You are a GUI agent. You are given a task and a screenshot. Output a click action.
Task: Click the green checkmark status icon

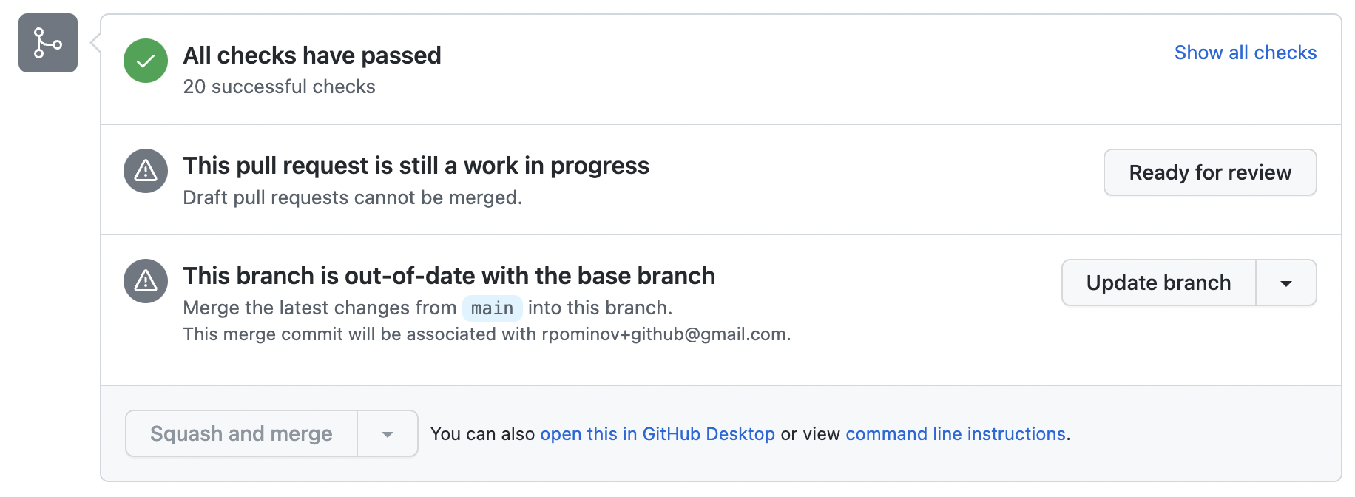(146, 61)
